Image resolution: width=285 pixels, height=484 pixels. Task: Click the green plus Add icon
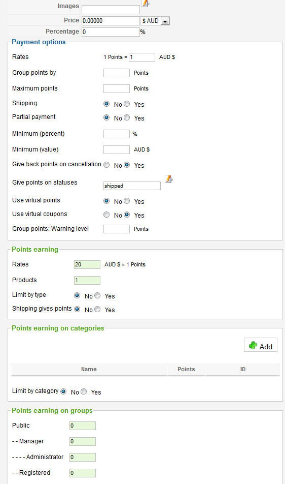click(253, 345)
